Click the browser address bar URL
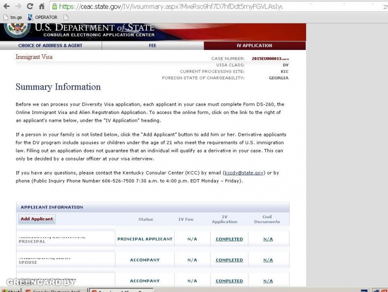This screenshot has width=388, height=292. (x=170, y=7)
